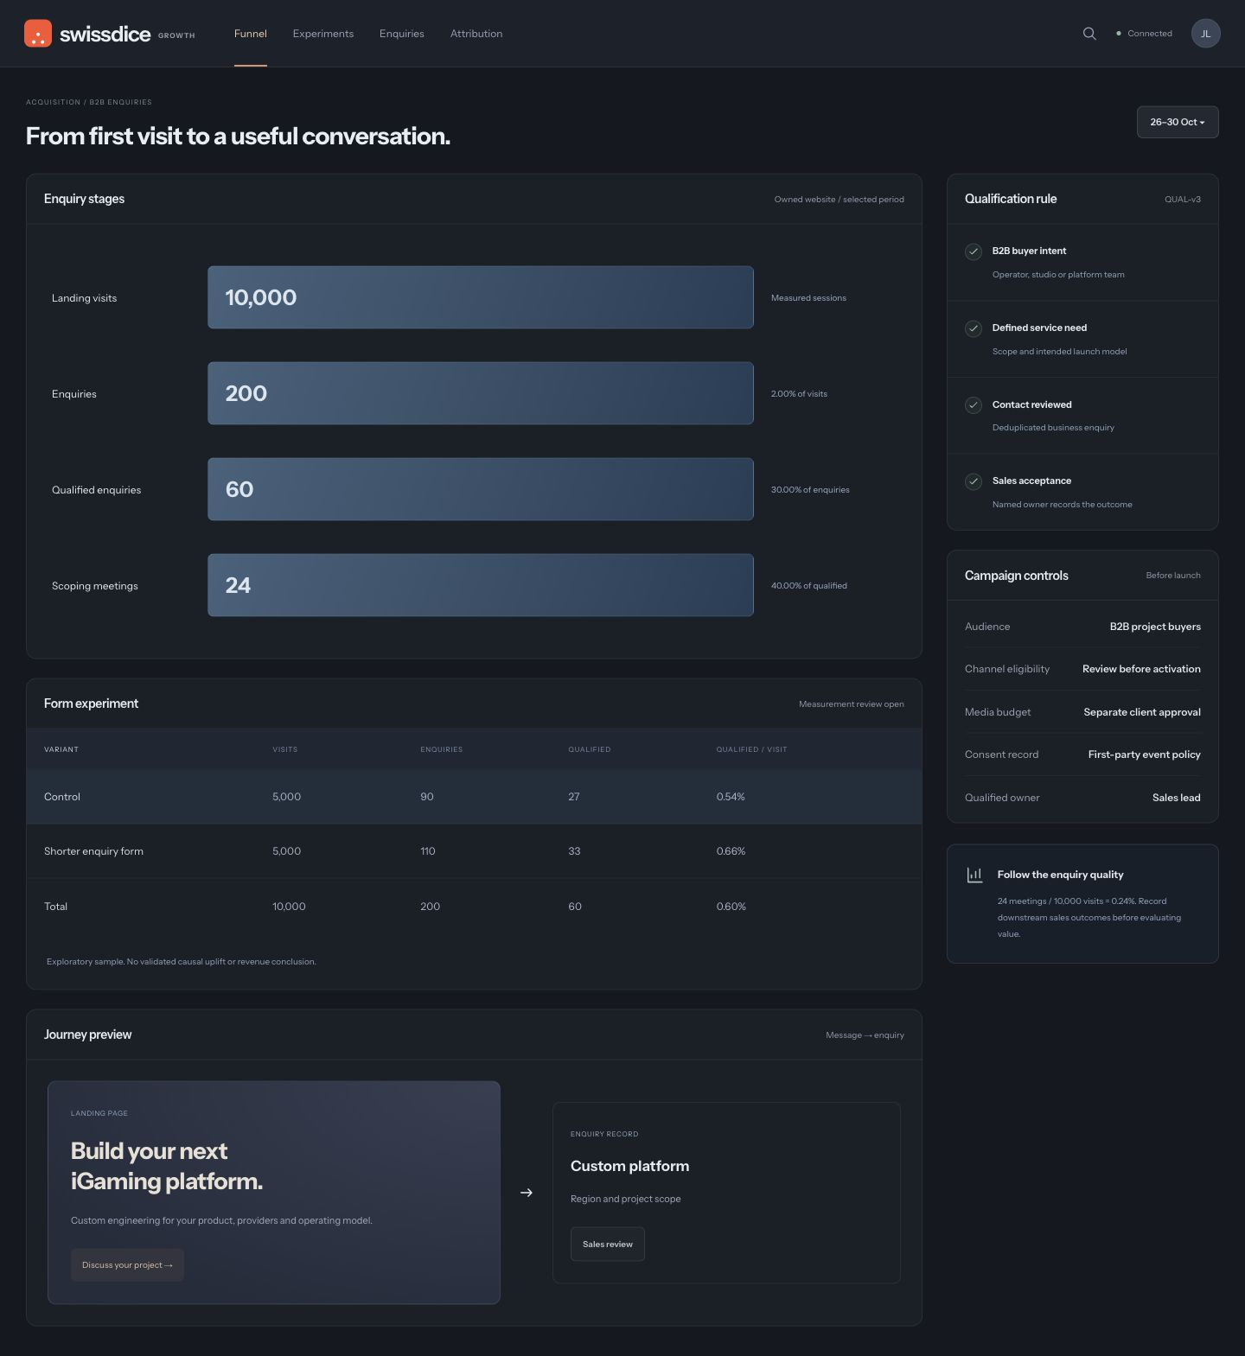Image resolution: width=1245 pixels, height=1356 pixels.
Task: Click the Sales acceptance check icon
Action: coord(974,481)
